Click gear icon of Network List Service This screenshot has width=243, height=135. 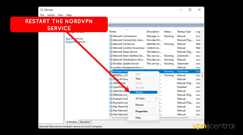coord(111,44)
